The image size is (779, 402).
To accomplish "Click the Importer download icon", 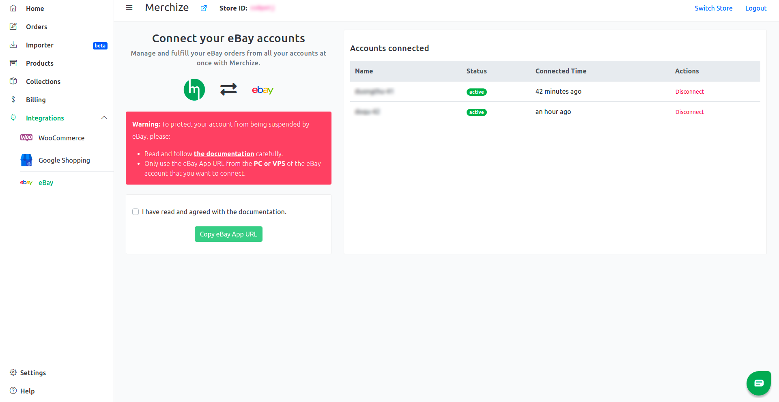I will click(13, 45).
